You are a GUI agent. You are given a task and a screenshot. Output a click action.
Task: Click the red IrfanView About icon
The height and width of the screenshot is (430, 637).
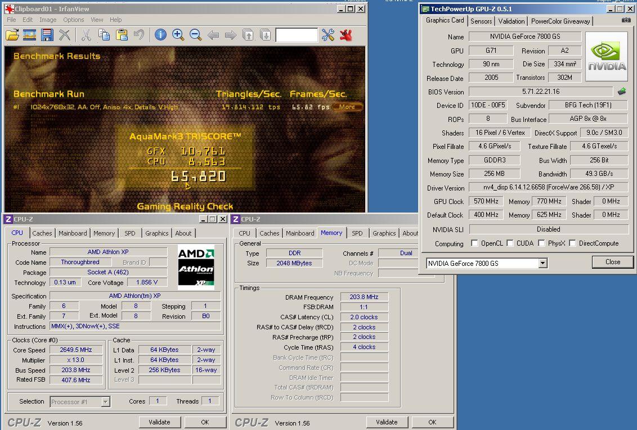(346, 35)
